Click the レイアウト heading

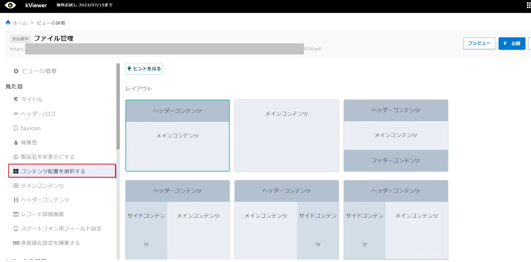point(139,89)
